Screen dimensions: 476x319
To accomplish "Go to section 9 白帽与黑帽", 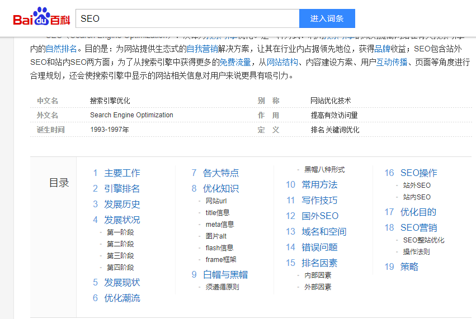I will (225, 275).
